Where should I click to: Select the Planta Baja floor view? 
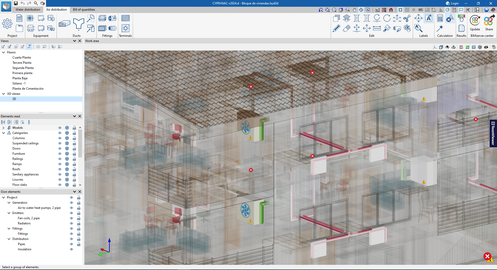click(20, 78)
